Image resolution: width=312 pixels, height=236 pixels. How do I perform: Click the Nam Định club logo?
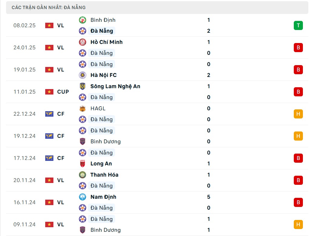point(82,197)
